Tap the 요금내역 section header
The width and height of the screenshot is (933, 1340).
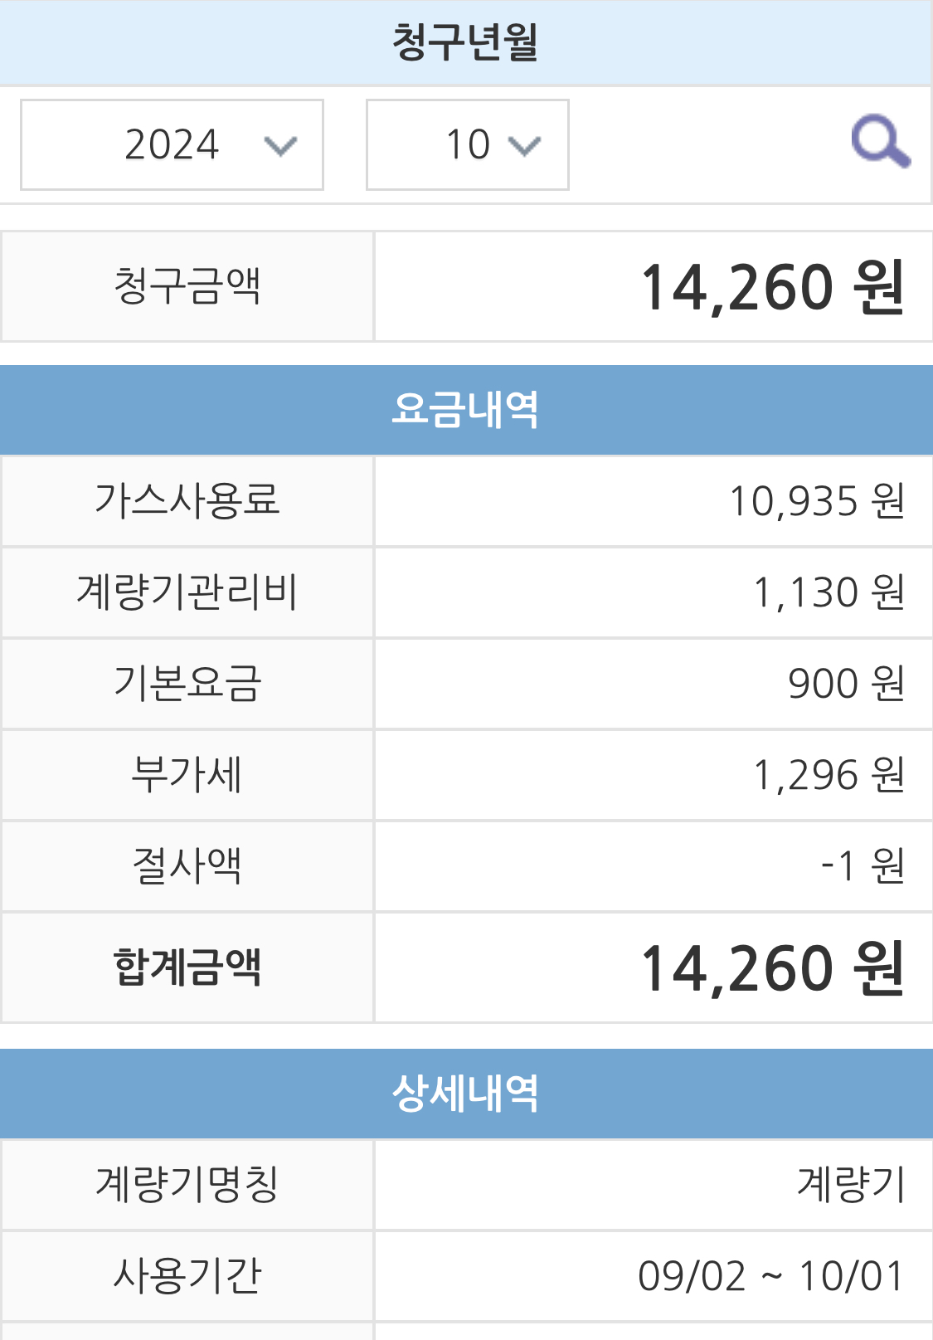[x=465, y=410]
